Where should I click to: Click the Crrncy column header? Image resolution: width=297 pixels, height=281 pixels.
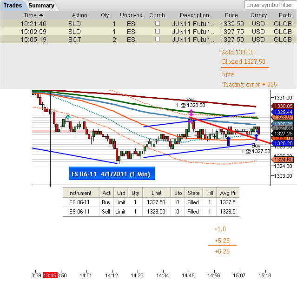(x=258, y=15)
